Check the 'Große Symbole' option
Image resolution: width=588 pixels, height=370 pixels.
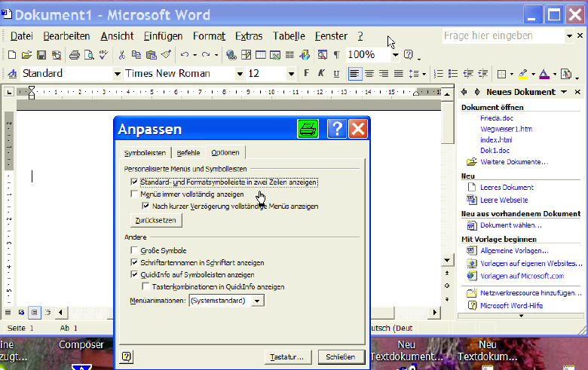[x=134, y=251]
